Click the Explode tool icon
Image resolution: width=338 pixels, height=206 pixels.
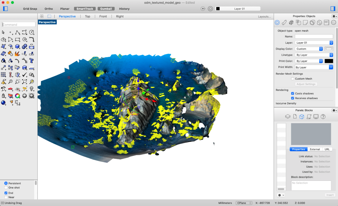17,53
